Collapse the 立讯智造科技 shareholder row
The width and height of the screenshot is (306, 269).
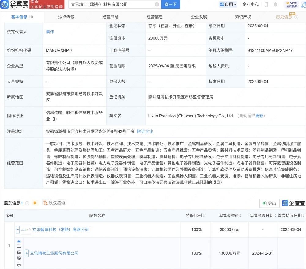(18, 229)
